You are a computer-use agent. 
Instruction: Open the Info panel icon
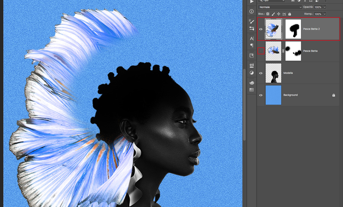pyautogui.click(x=252, y=11)
